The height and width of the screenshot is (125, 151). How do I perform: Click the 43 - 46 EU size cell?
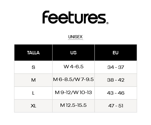pos(116,93)
